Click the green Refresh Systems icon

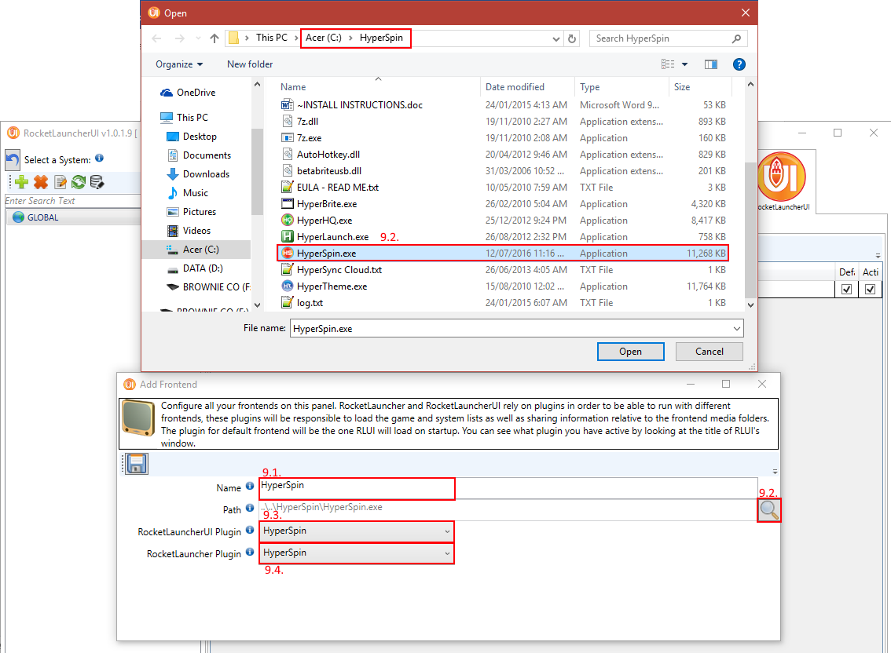click(x=79, y=182)
